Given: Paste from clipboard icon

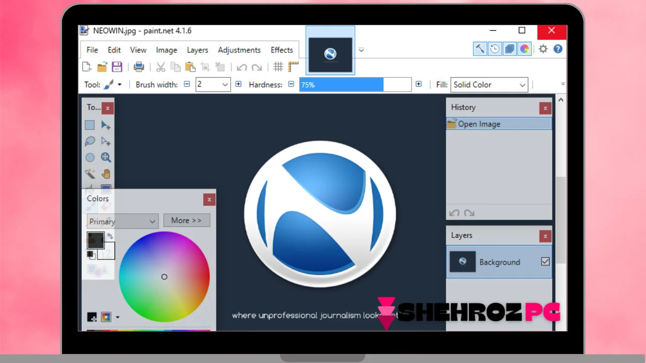Looking at the screenshot, I should point(190,67).
